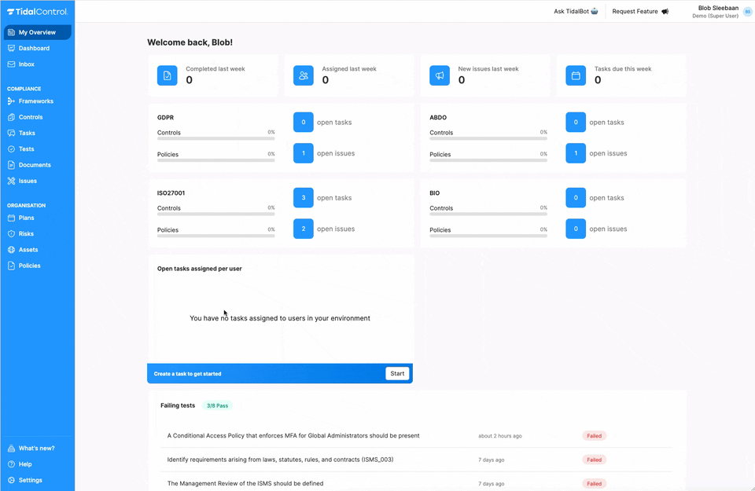Click the Help icon in the sidebar
Image resolution: width=755 pixels, height=491 pixels.
pos(11,464)
